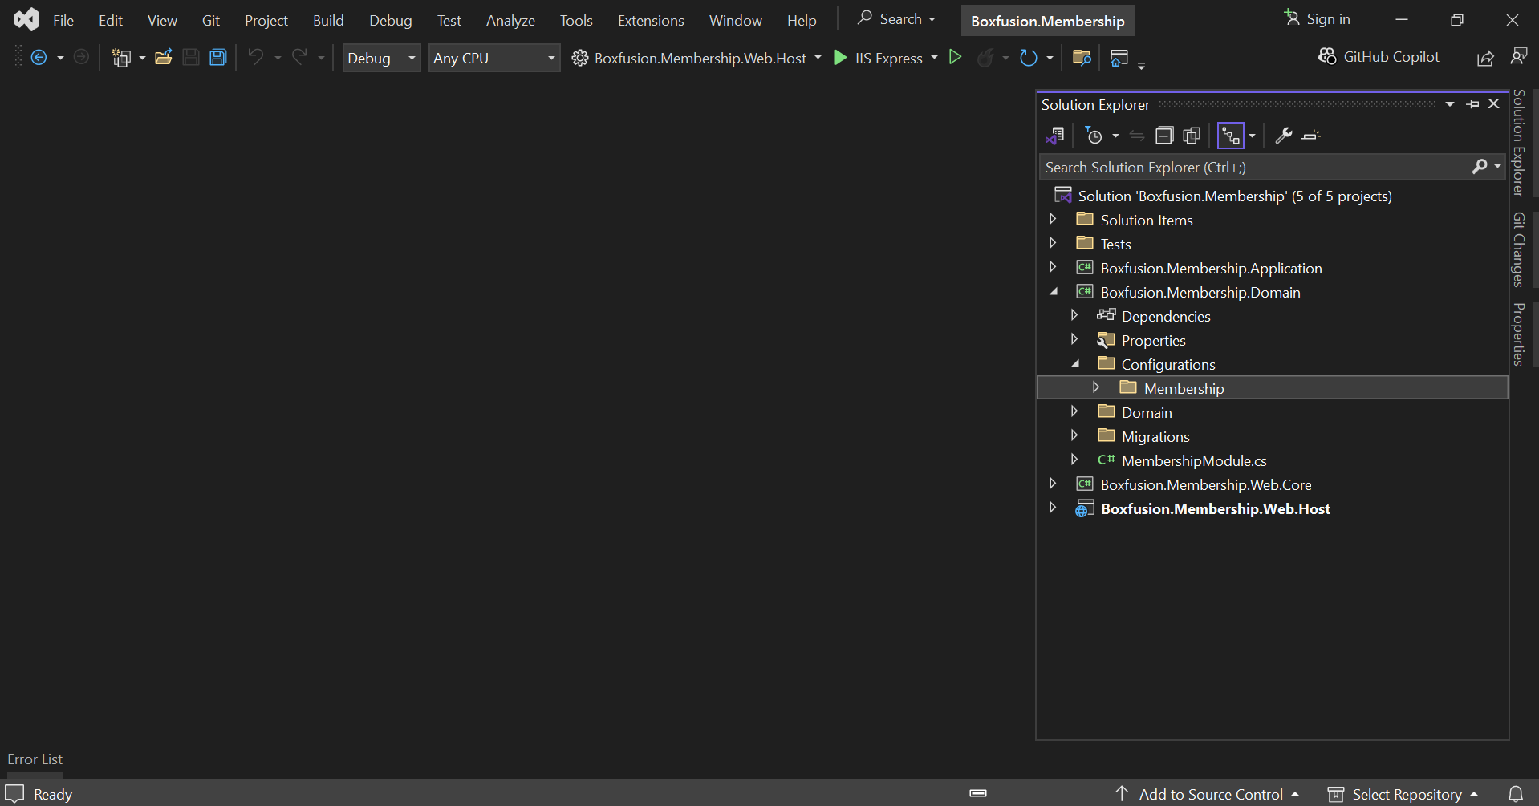Collapse the Configurations folder

(1075, 364)
